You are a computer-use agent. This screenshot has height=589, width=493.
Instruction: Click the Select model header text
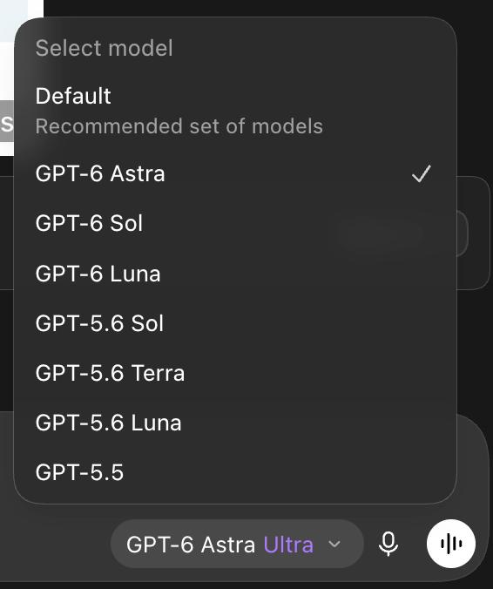pyautogui.click(x=104, y=48)
